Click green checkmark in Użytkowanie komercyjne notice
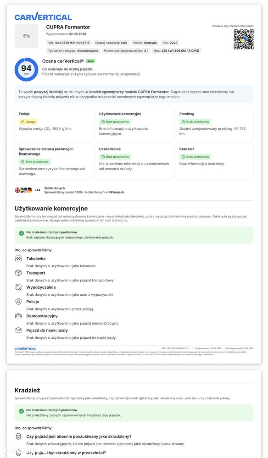The width and height of the screenshot is (268, 458). click(x=21, y=233)
